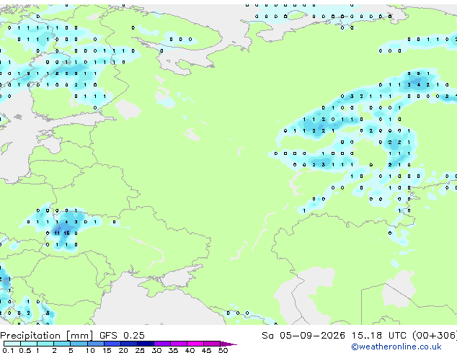Viewport: 457px width, 353px height.
Task: Click the '40' legend scale label
Action: tap(190, 350)
